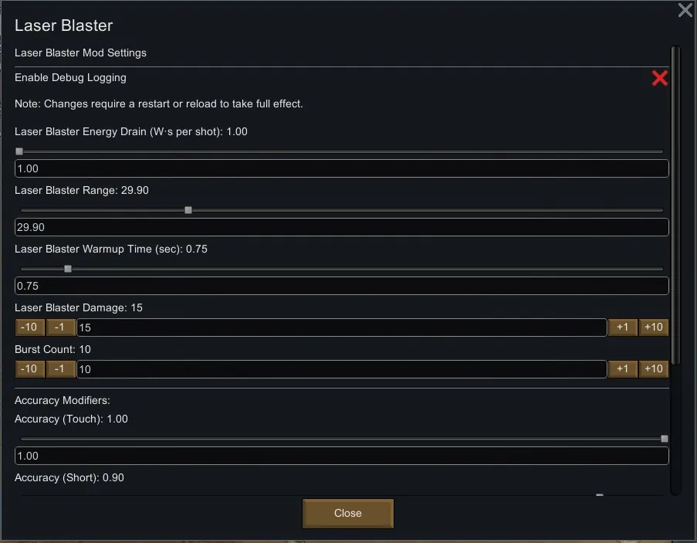Decrease Laser Blaster Damage by 1
The width and height of the screenshot is (697, 543).
pyautogui.click(x=60, y=327)
